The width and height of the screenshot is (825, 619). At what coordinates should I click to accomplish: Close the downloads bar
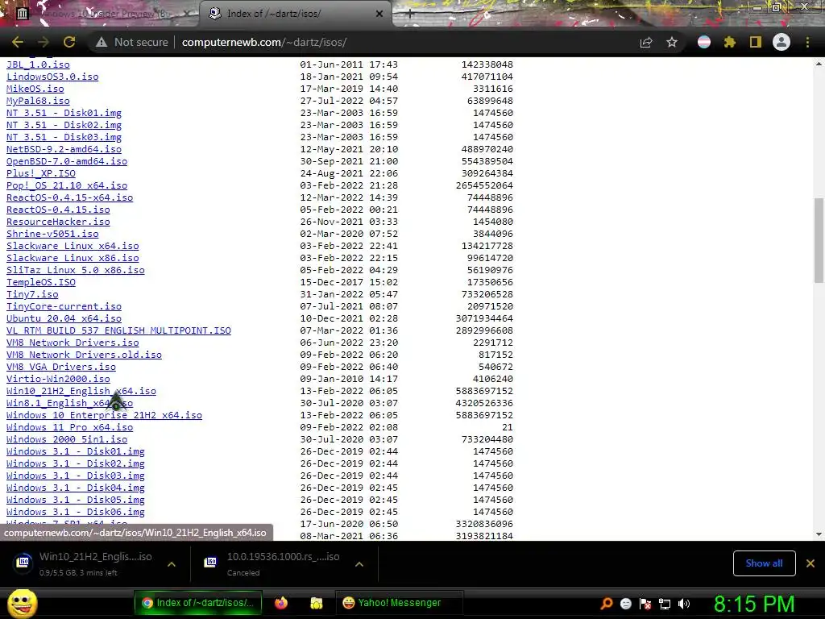pos(810,563)
